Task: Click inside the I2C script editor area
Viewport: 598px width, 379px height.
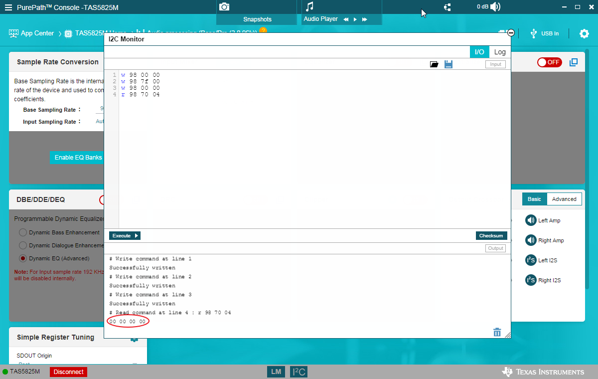Action: 314,149
